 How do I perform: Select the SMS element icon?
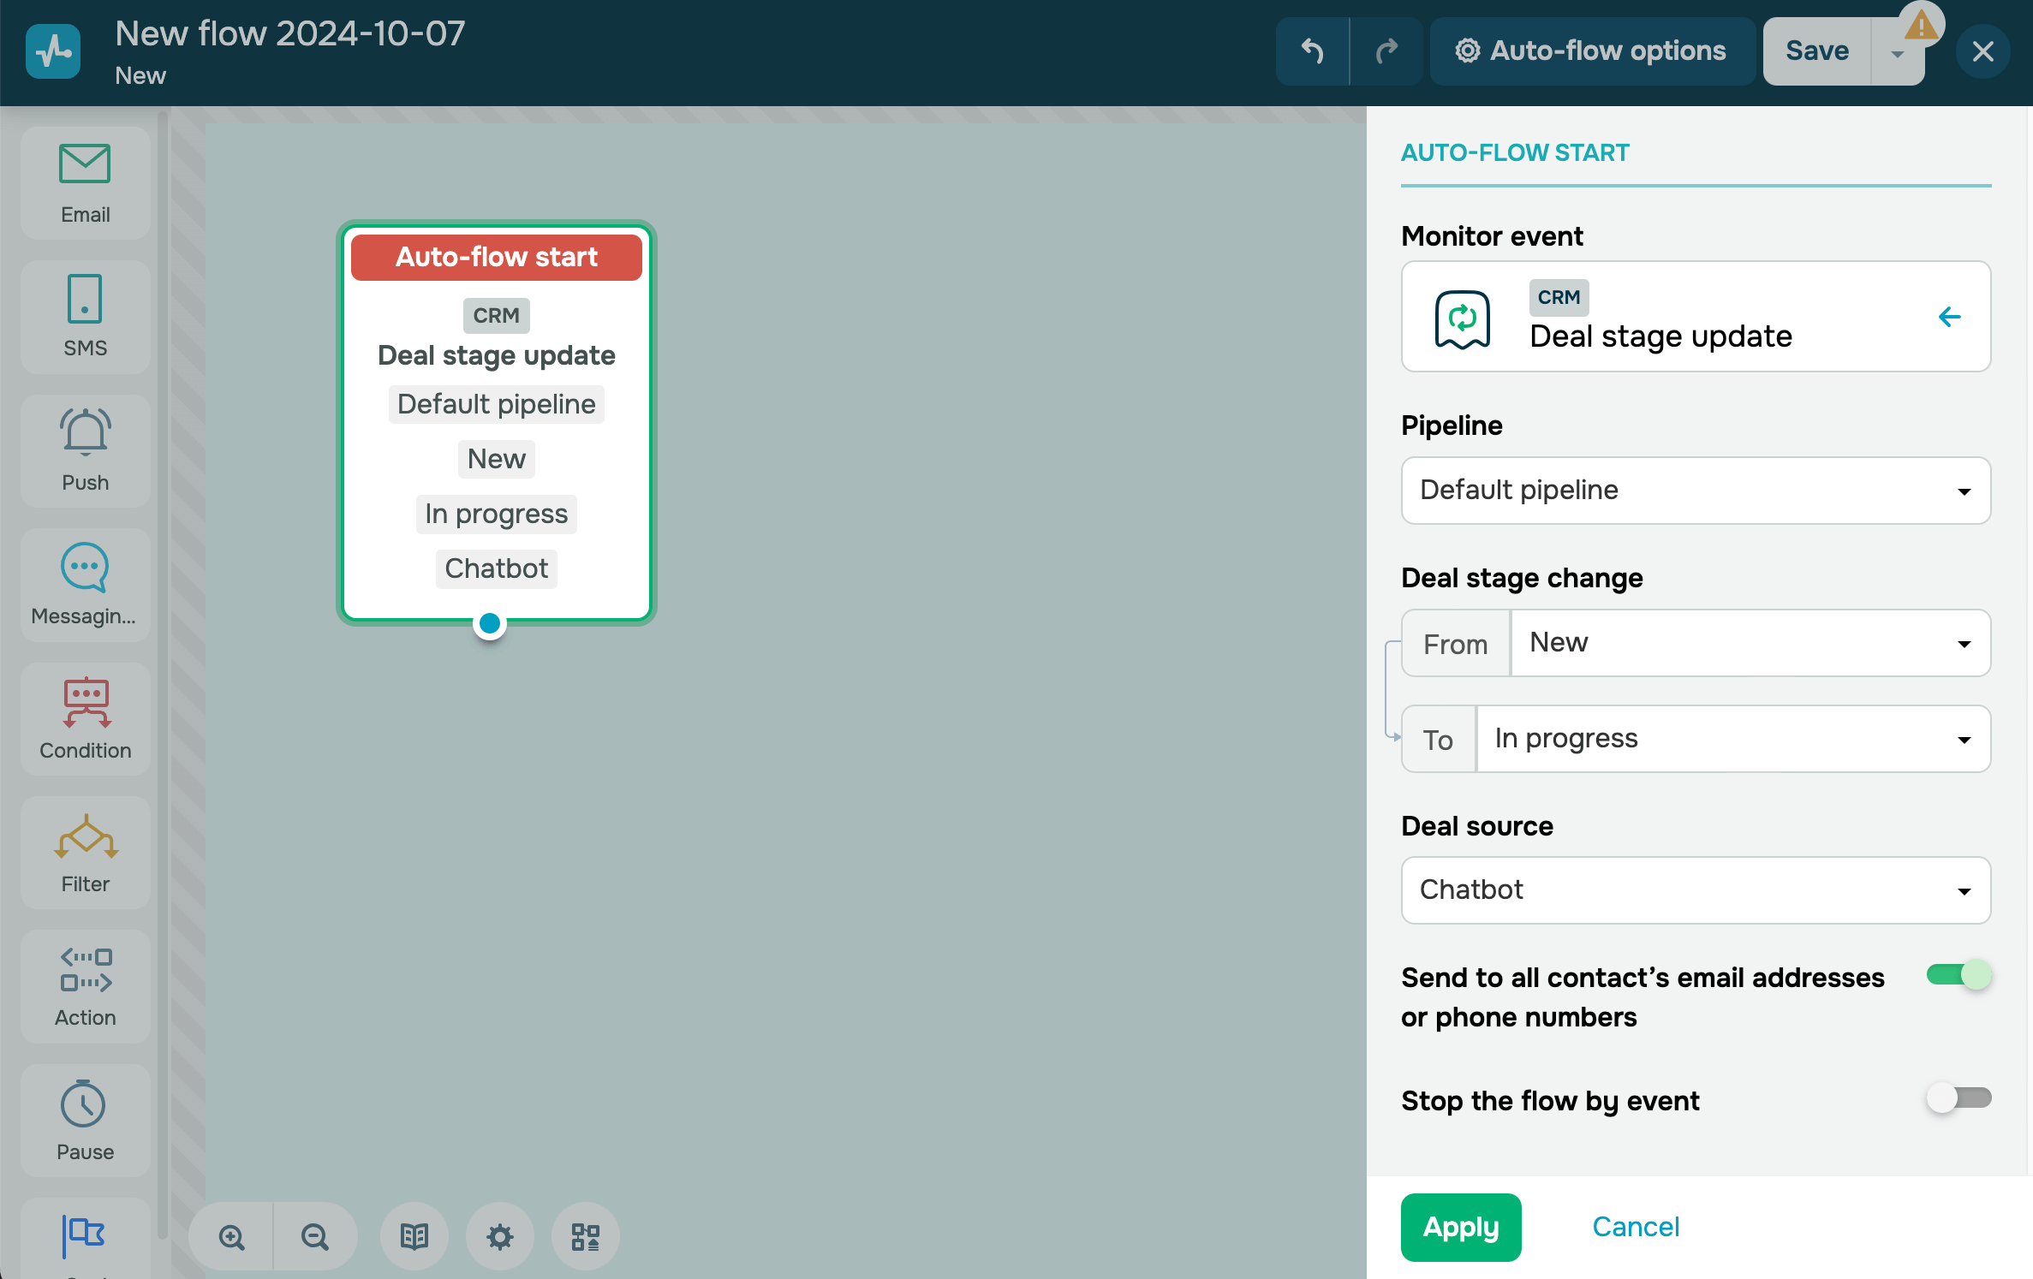point(85,299)
